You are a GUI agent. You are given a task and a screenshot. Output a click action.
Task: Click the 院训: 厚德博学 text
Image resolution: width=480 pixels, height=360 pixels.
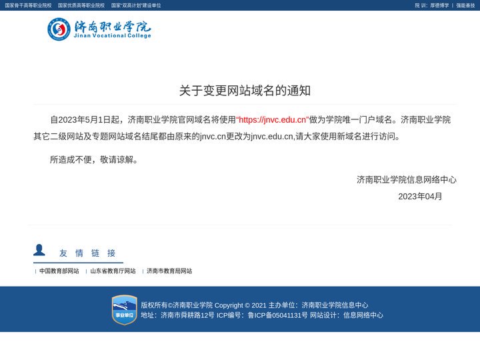pos(432,5)
